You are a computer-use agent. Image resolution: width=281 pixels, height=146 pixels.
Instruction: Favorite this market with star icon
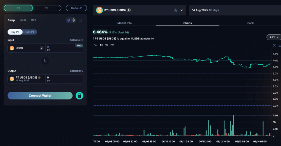[176, 10]
